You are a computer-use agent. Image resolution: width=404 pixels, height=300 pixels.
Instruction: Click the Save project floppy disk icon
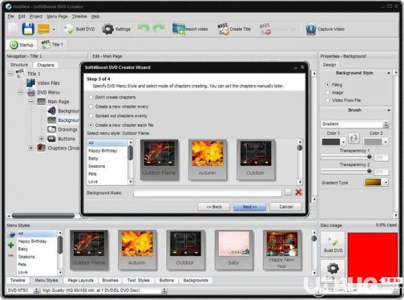(28, 29)
